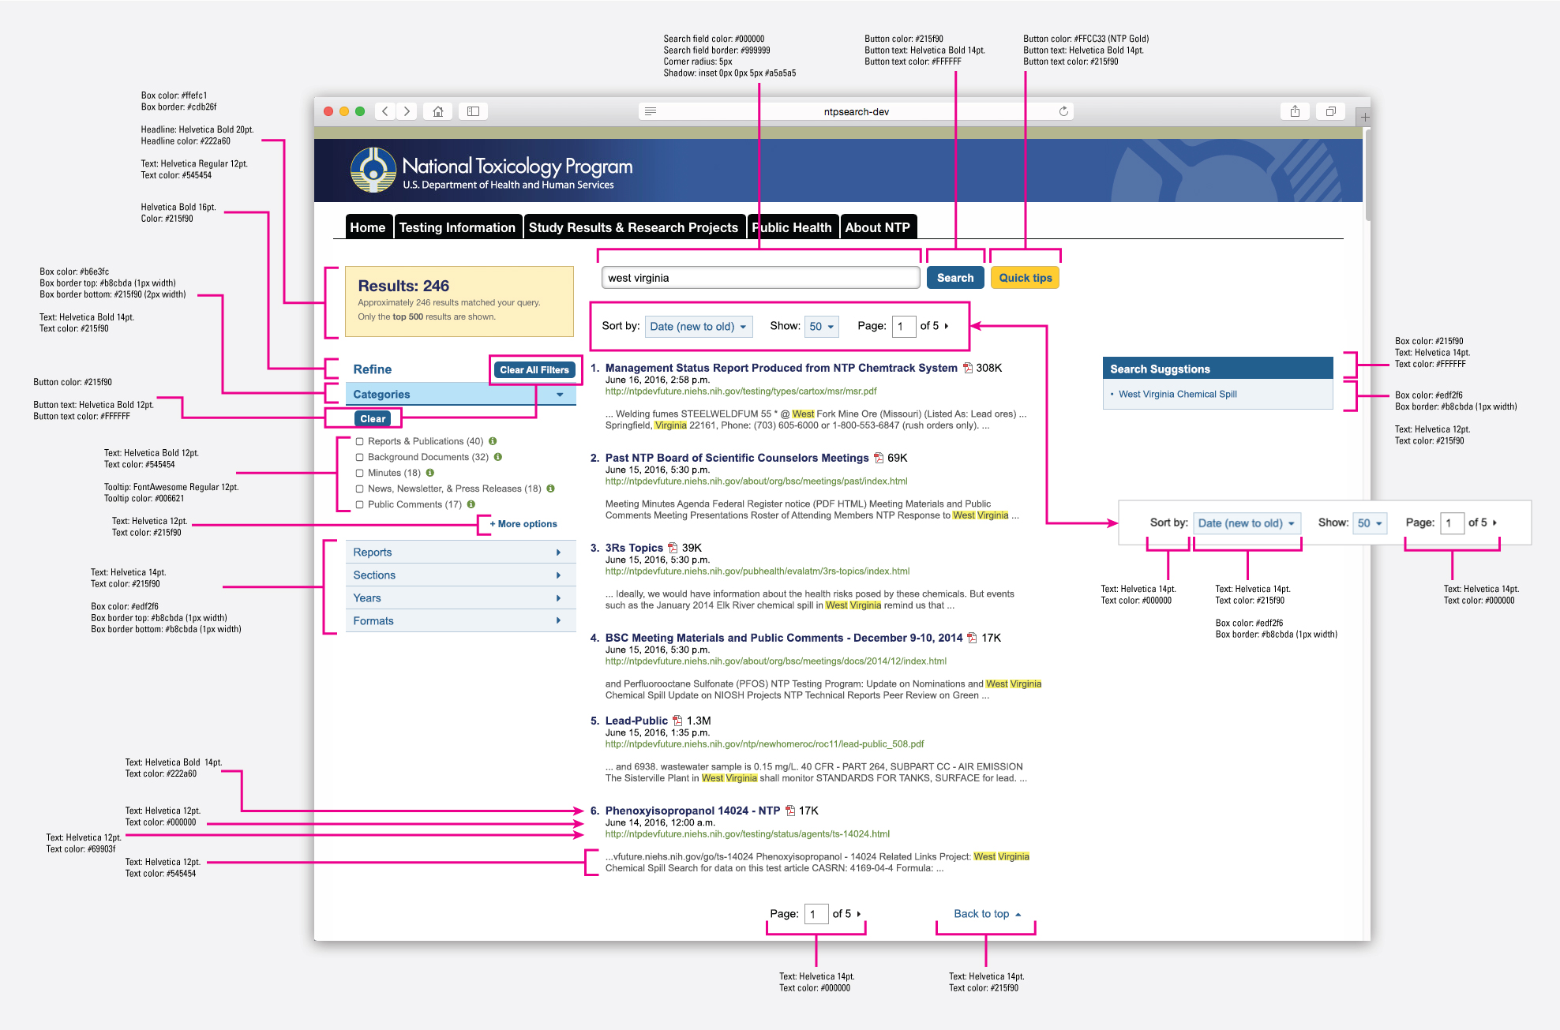Open the Lead-Public result title
Screen dimensions: 1560x1030
636,721
